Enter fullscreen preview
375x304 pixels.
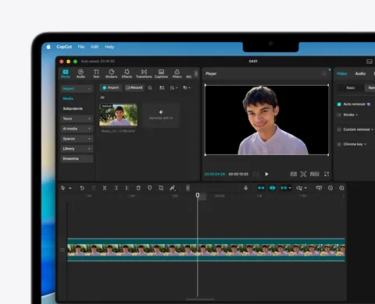pyautogui.click(x=327, y=174)
